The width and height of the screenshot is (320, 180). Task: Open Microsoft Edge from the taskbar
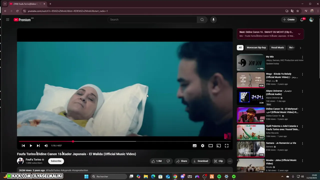[x=153, y=176]
